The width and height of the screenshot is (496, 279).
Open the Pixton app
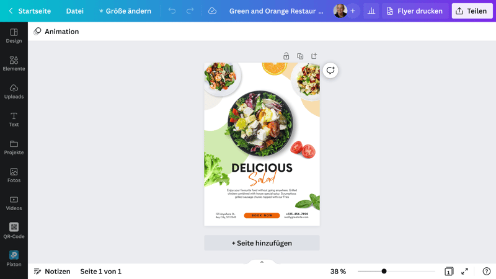[14, 259]
